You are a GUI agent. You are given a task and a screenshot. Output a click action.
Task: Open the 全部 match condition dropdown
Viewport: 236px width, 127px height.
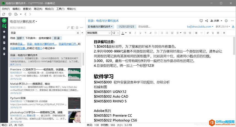pyautogui.click(x=20, y=38)
